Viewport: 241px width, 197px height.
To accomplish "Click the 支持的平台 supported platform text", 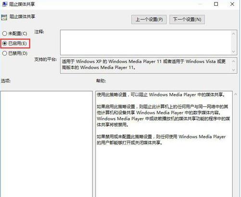I will point(144,65).
